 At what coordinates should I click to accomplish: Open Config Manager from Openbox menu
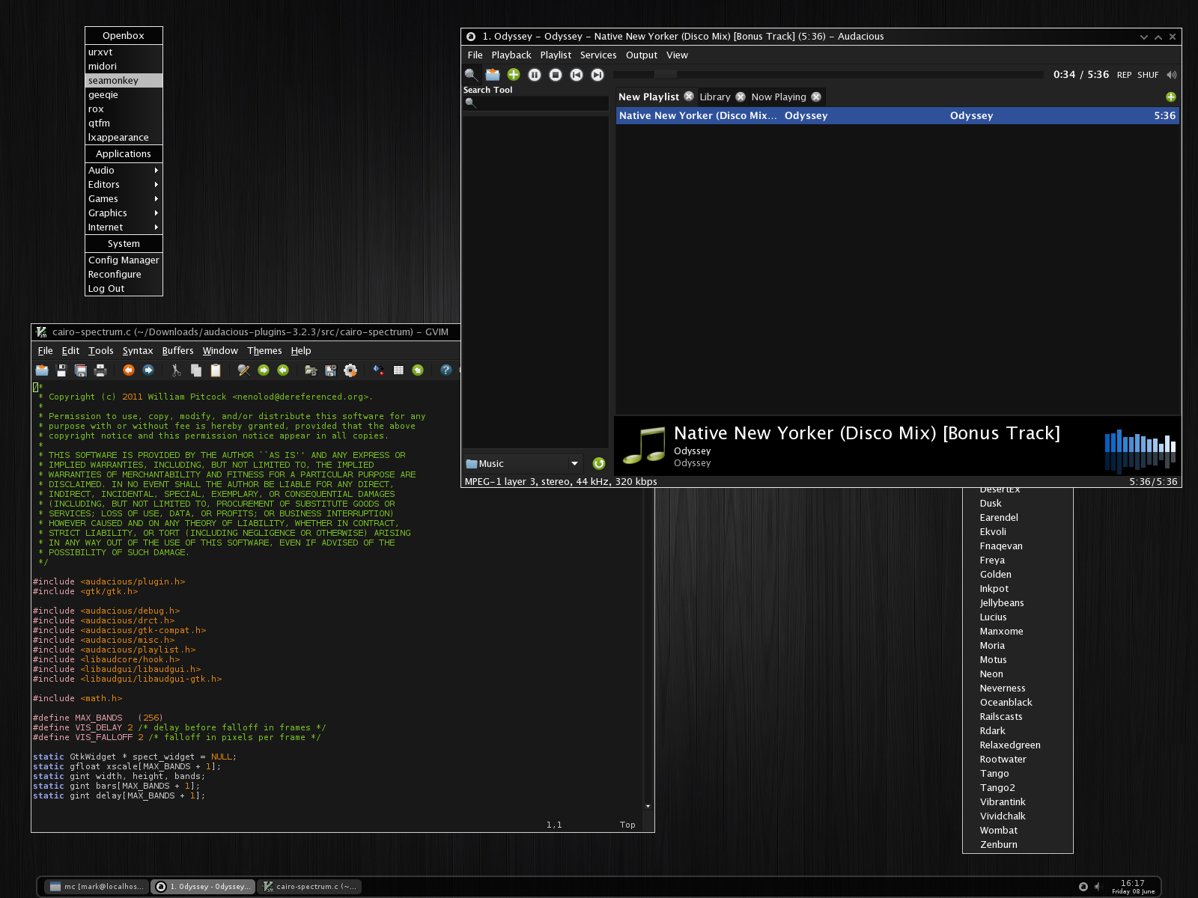tap(124, 260)
